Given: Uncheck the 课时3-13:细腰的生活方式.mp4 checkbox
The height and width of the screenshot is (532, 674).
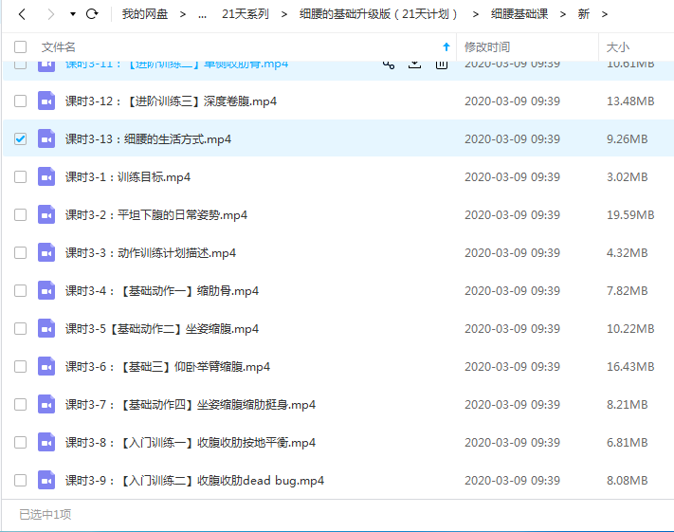Looking at the screenshot, I should [x=21, y=138].
